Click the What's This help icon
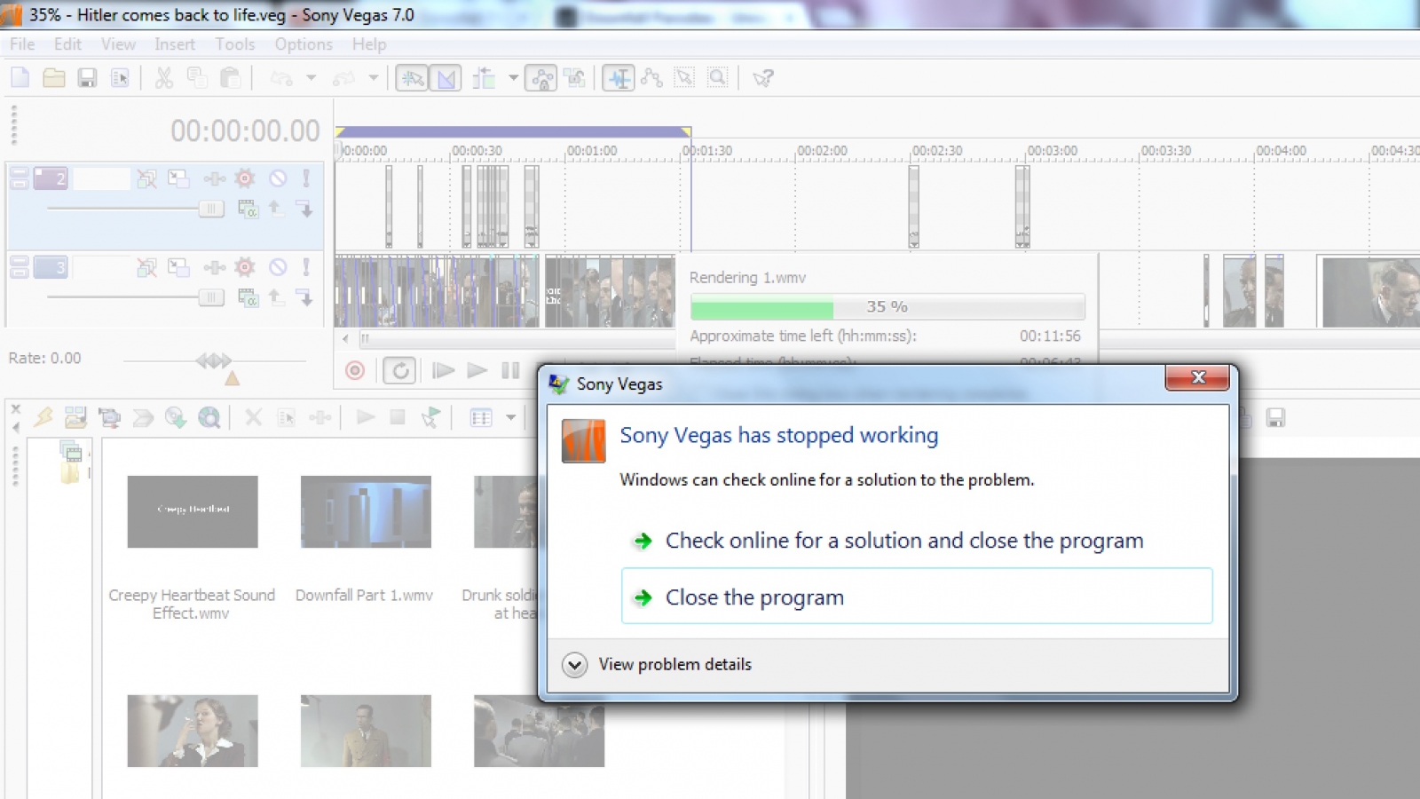The height and width of the screenshot is (799, 1420). [x=762, y=78]
